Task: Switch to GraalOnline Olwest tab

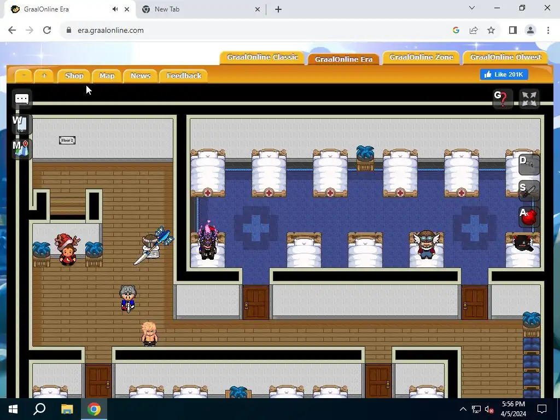Action: click(x=505, y=57)
